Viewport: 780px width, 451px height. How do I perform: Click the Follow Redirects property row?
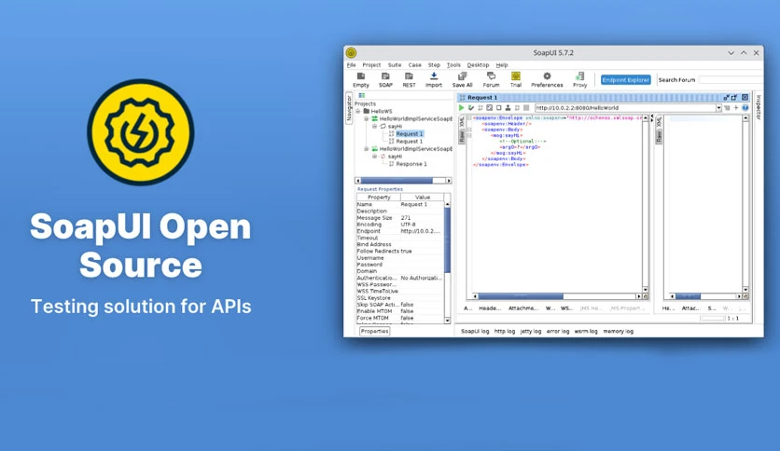pos(399,252)
